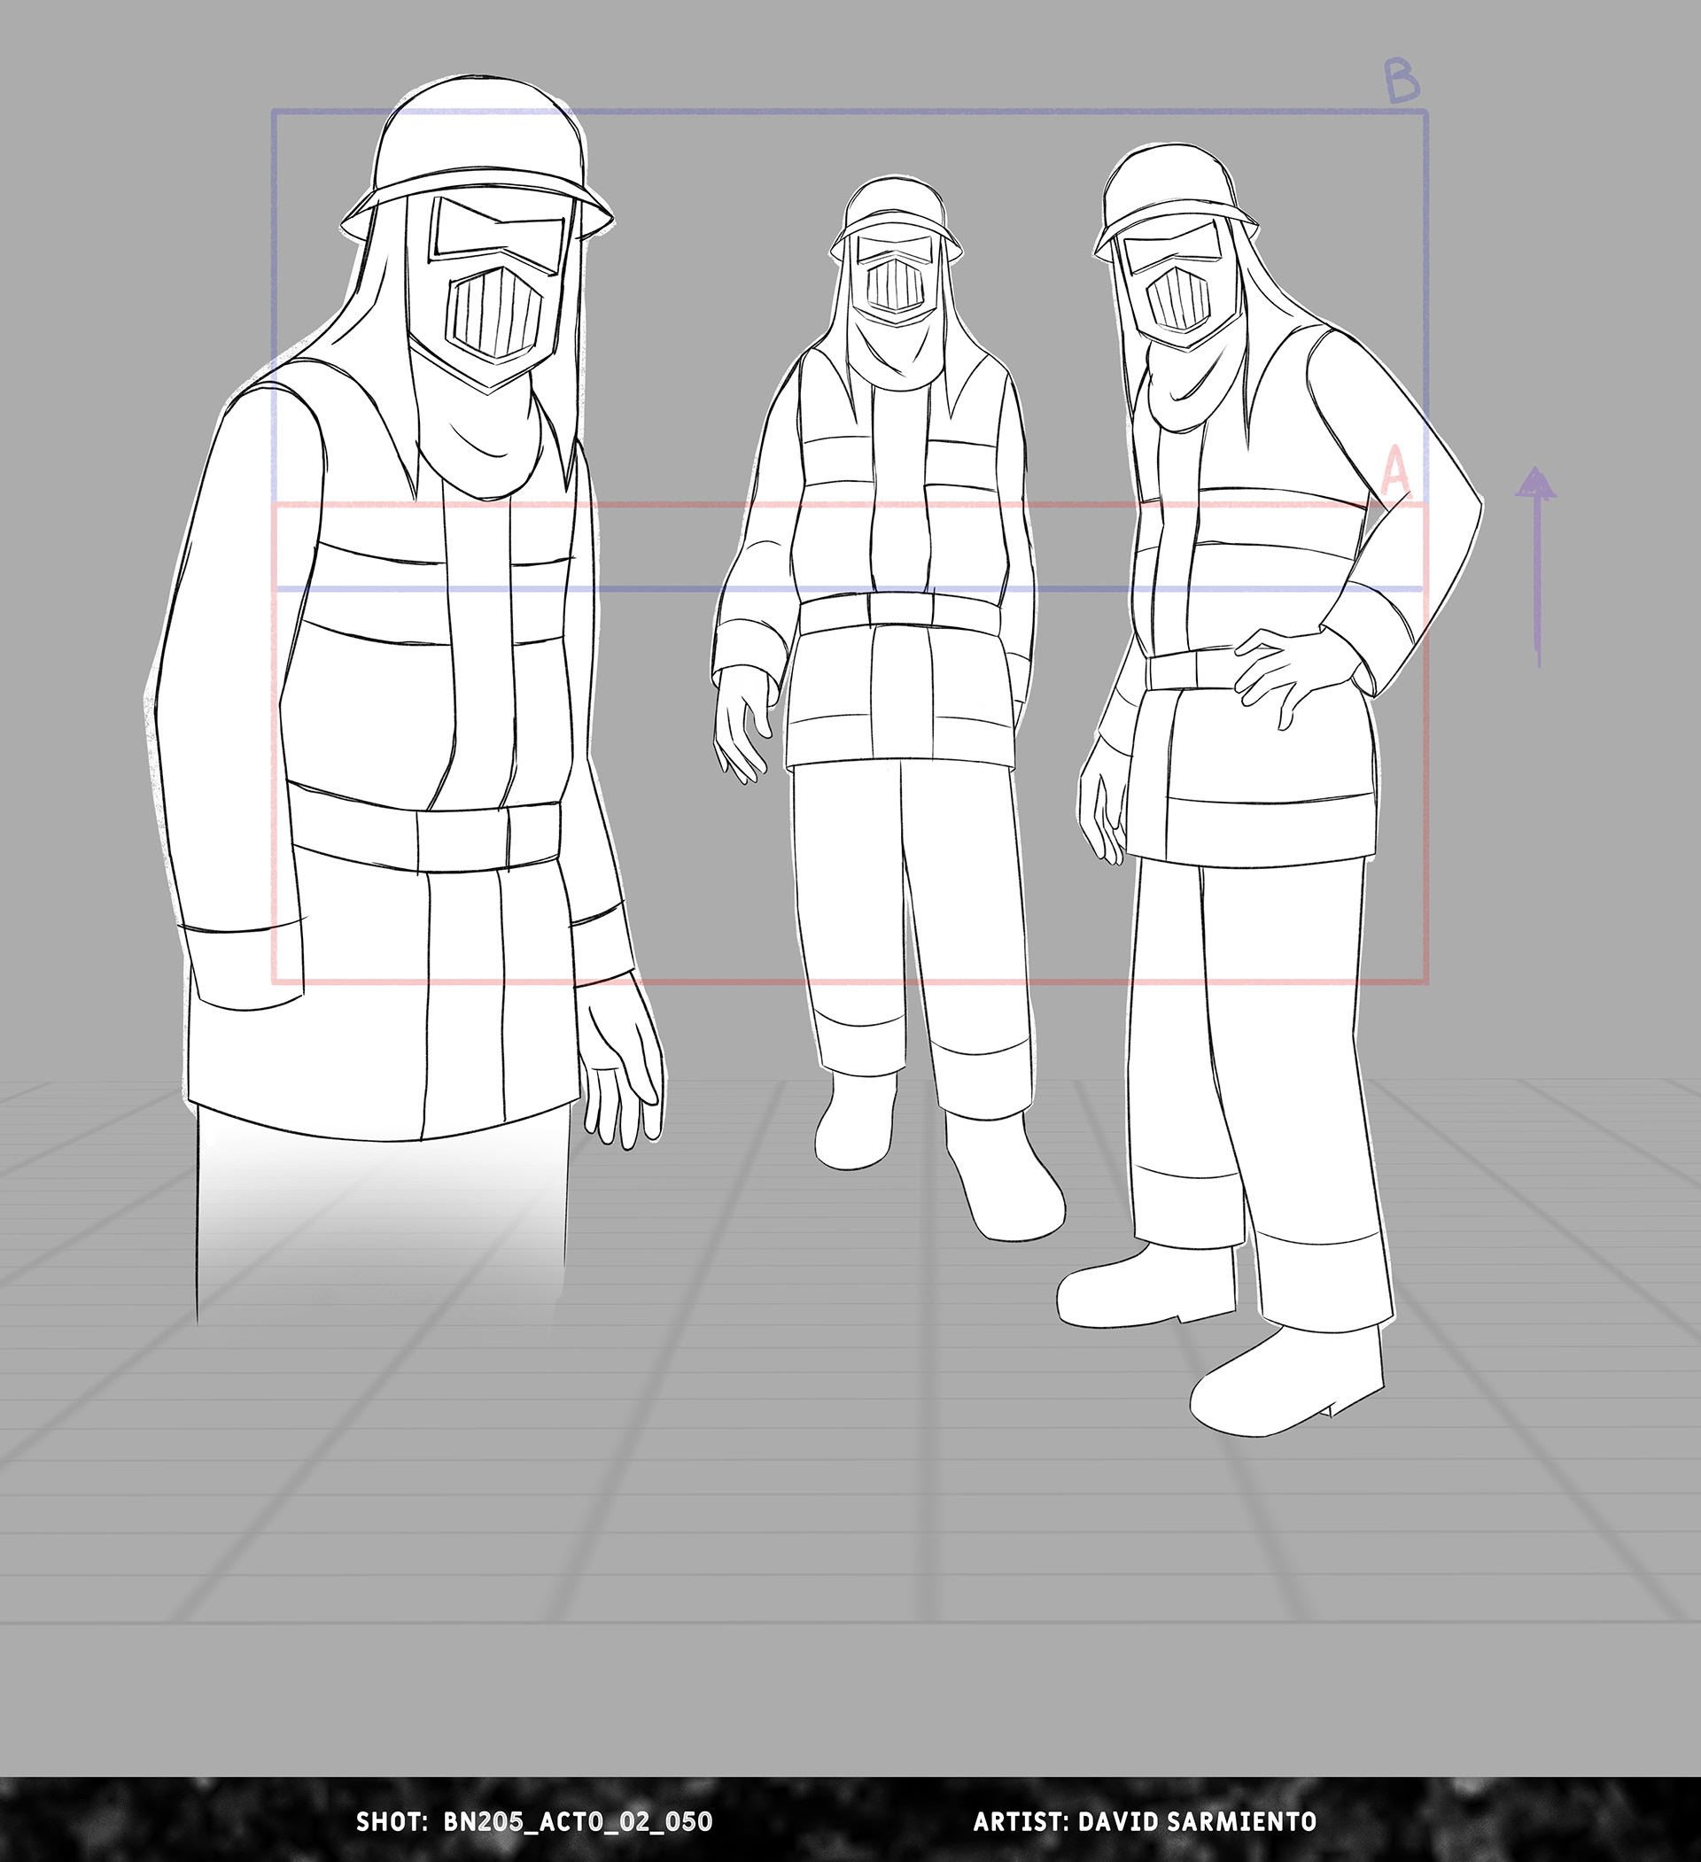The image size is (1701, 1862).
Task: Click the middle firefighter's belt buckle
Action: (x=901, y=610)
